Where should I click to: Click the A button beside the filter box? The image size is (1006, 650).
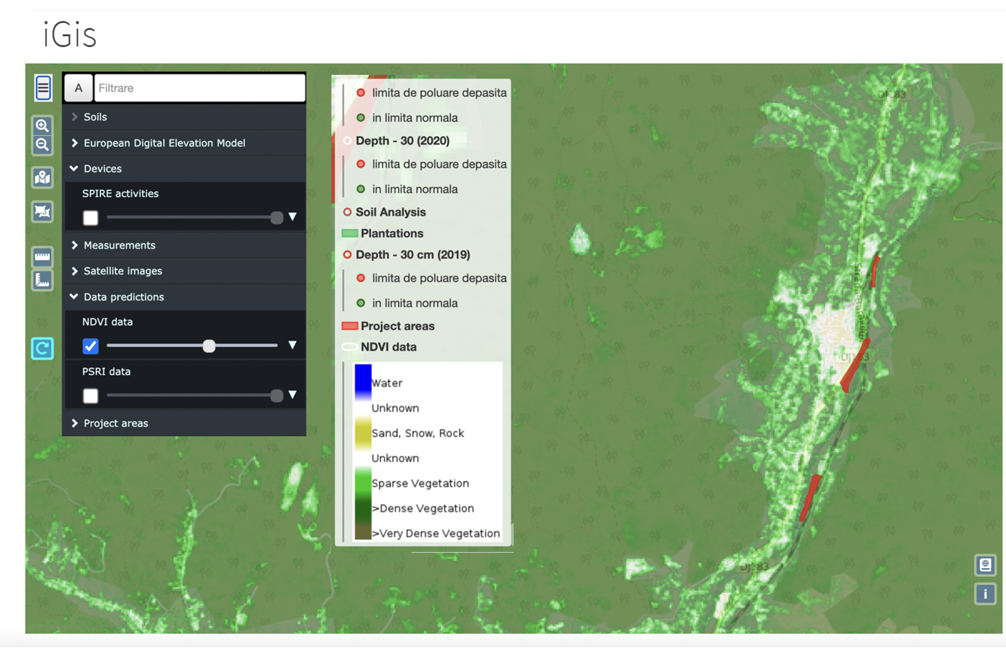[78, 88]
